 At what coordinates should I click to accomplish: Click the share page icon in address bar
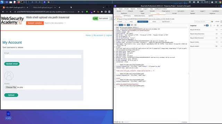click(x=79, y=12)
